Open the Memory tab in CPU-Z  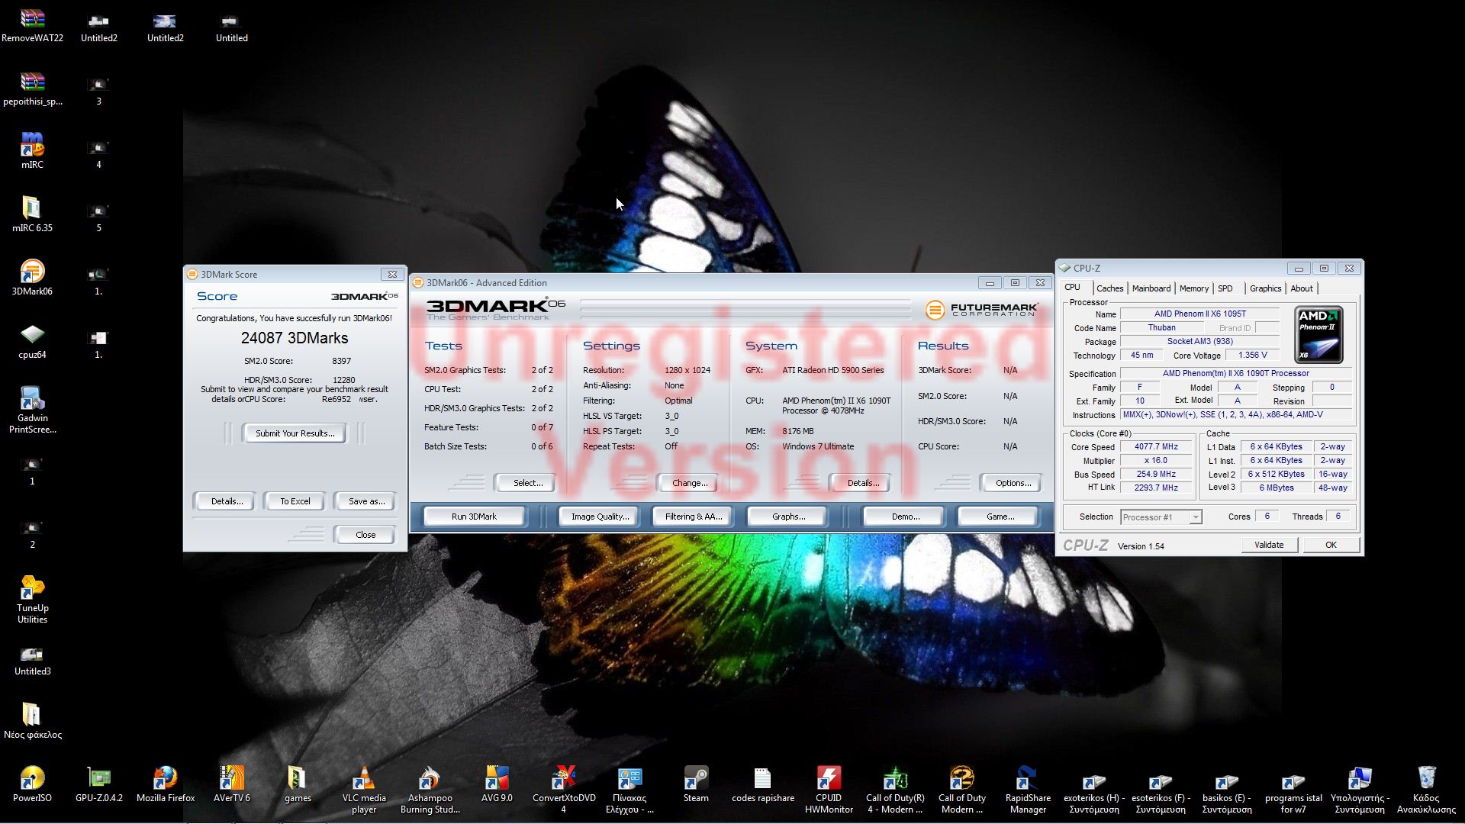pos(1193,288)
